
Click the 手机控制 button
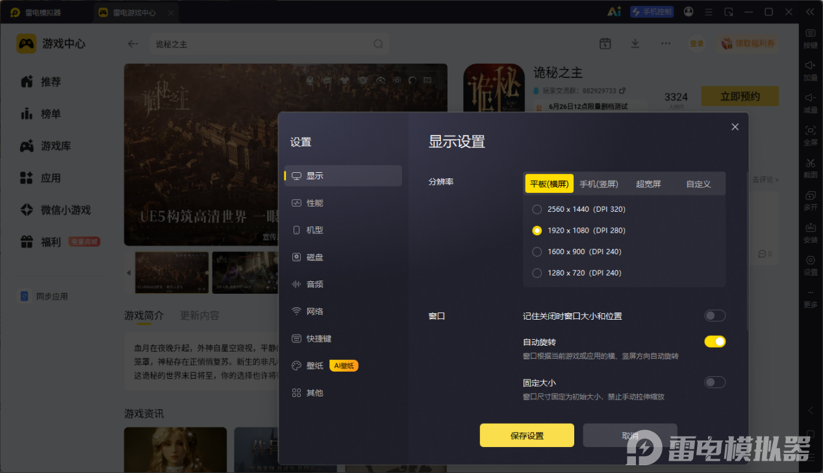[652, 12]
